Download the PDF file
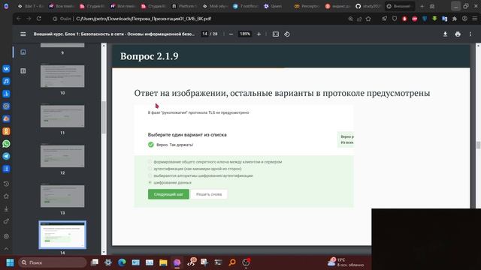 tap(445, 34)
